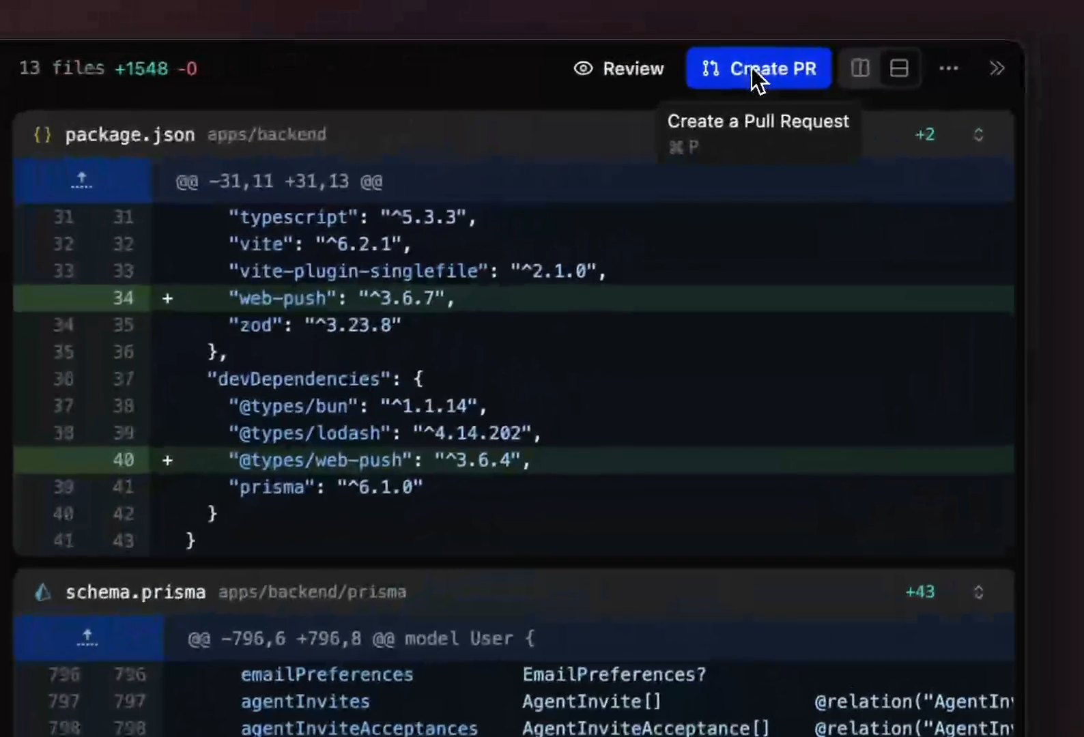The height and width of the screenshot is (737, 1084).
Task: Click the EmailPreferences? type text
Action: coord(614,674)
